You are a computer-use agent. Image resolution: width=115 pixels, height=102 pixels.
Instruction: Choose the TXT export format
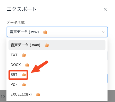tap(57, 55)
